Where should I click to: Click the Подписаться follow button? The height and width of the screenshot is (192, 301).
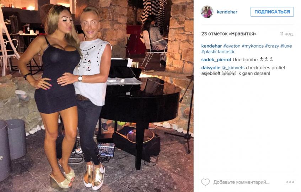(x=272, y=12)
